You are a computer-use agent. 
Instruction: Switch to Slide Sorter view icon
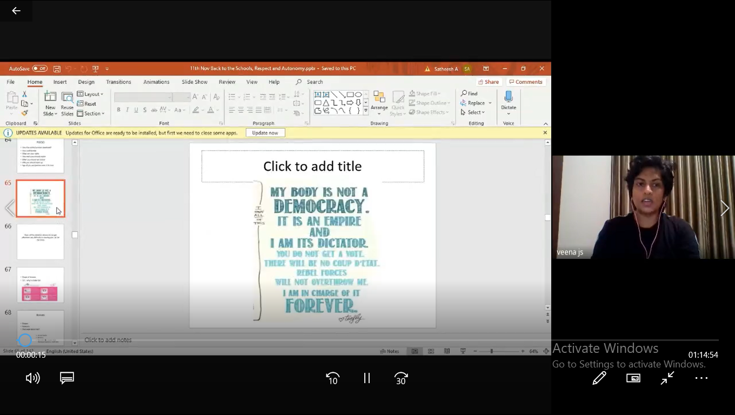pyautogui.click(x=431, y=351)
